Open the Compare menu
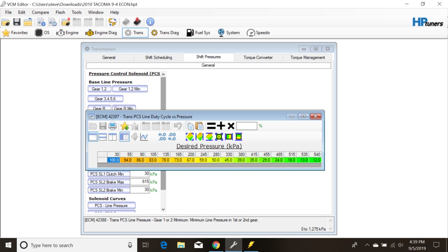 pos(40,12)
